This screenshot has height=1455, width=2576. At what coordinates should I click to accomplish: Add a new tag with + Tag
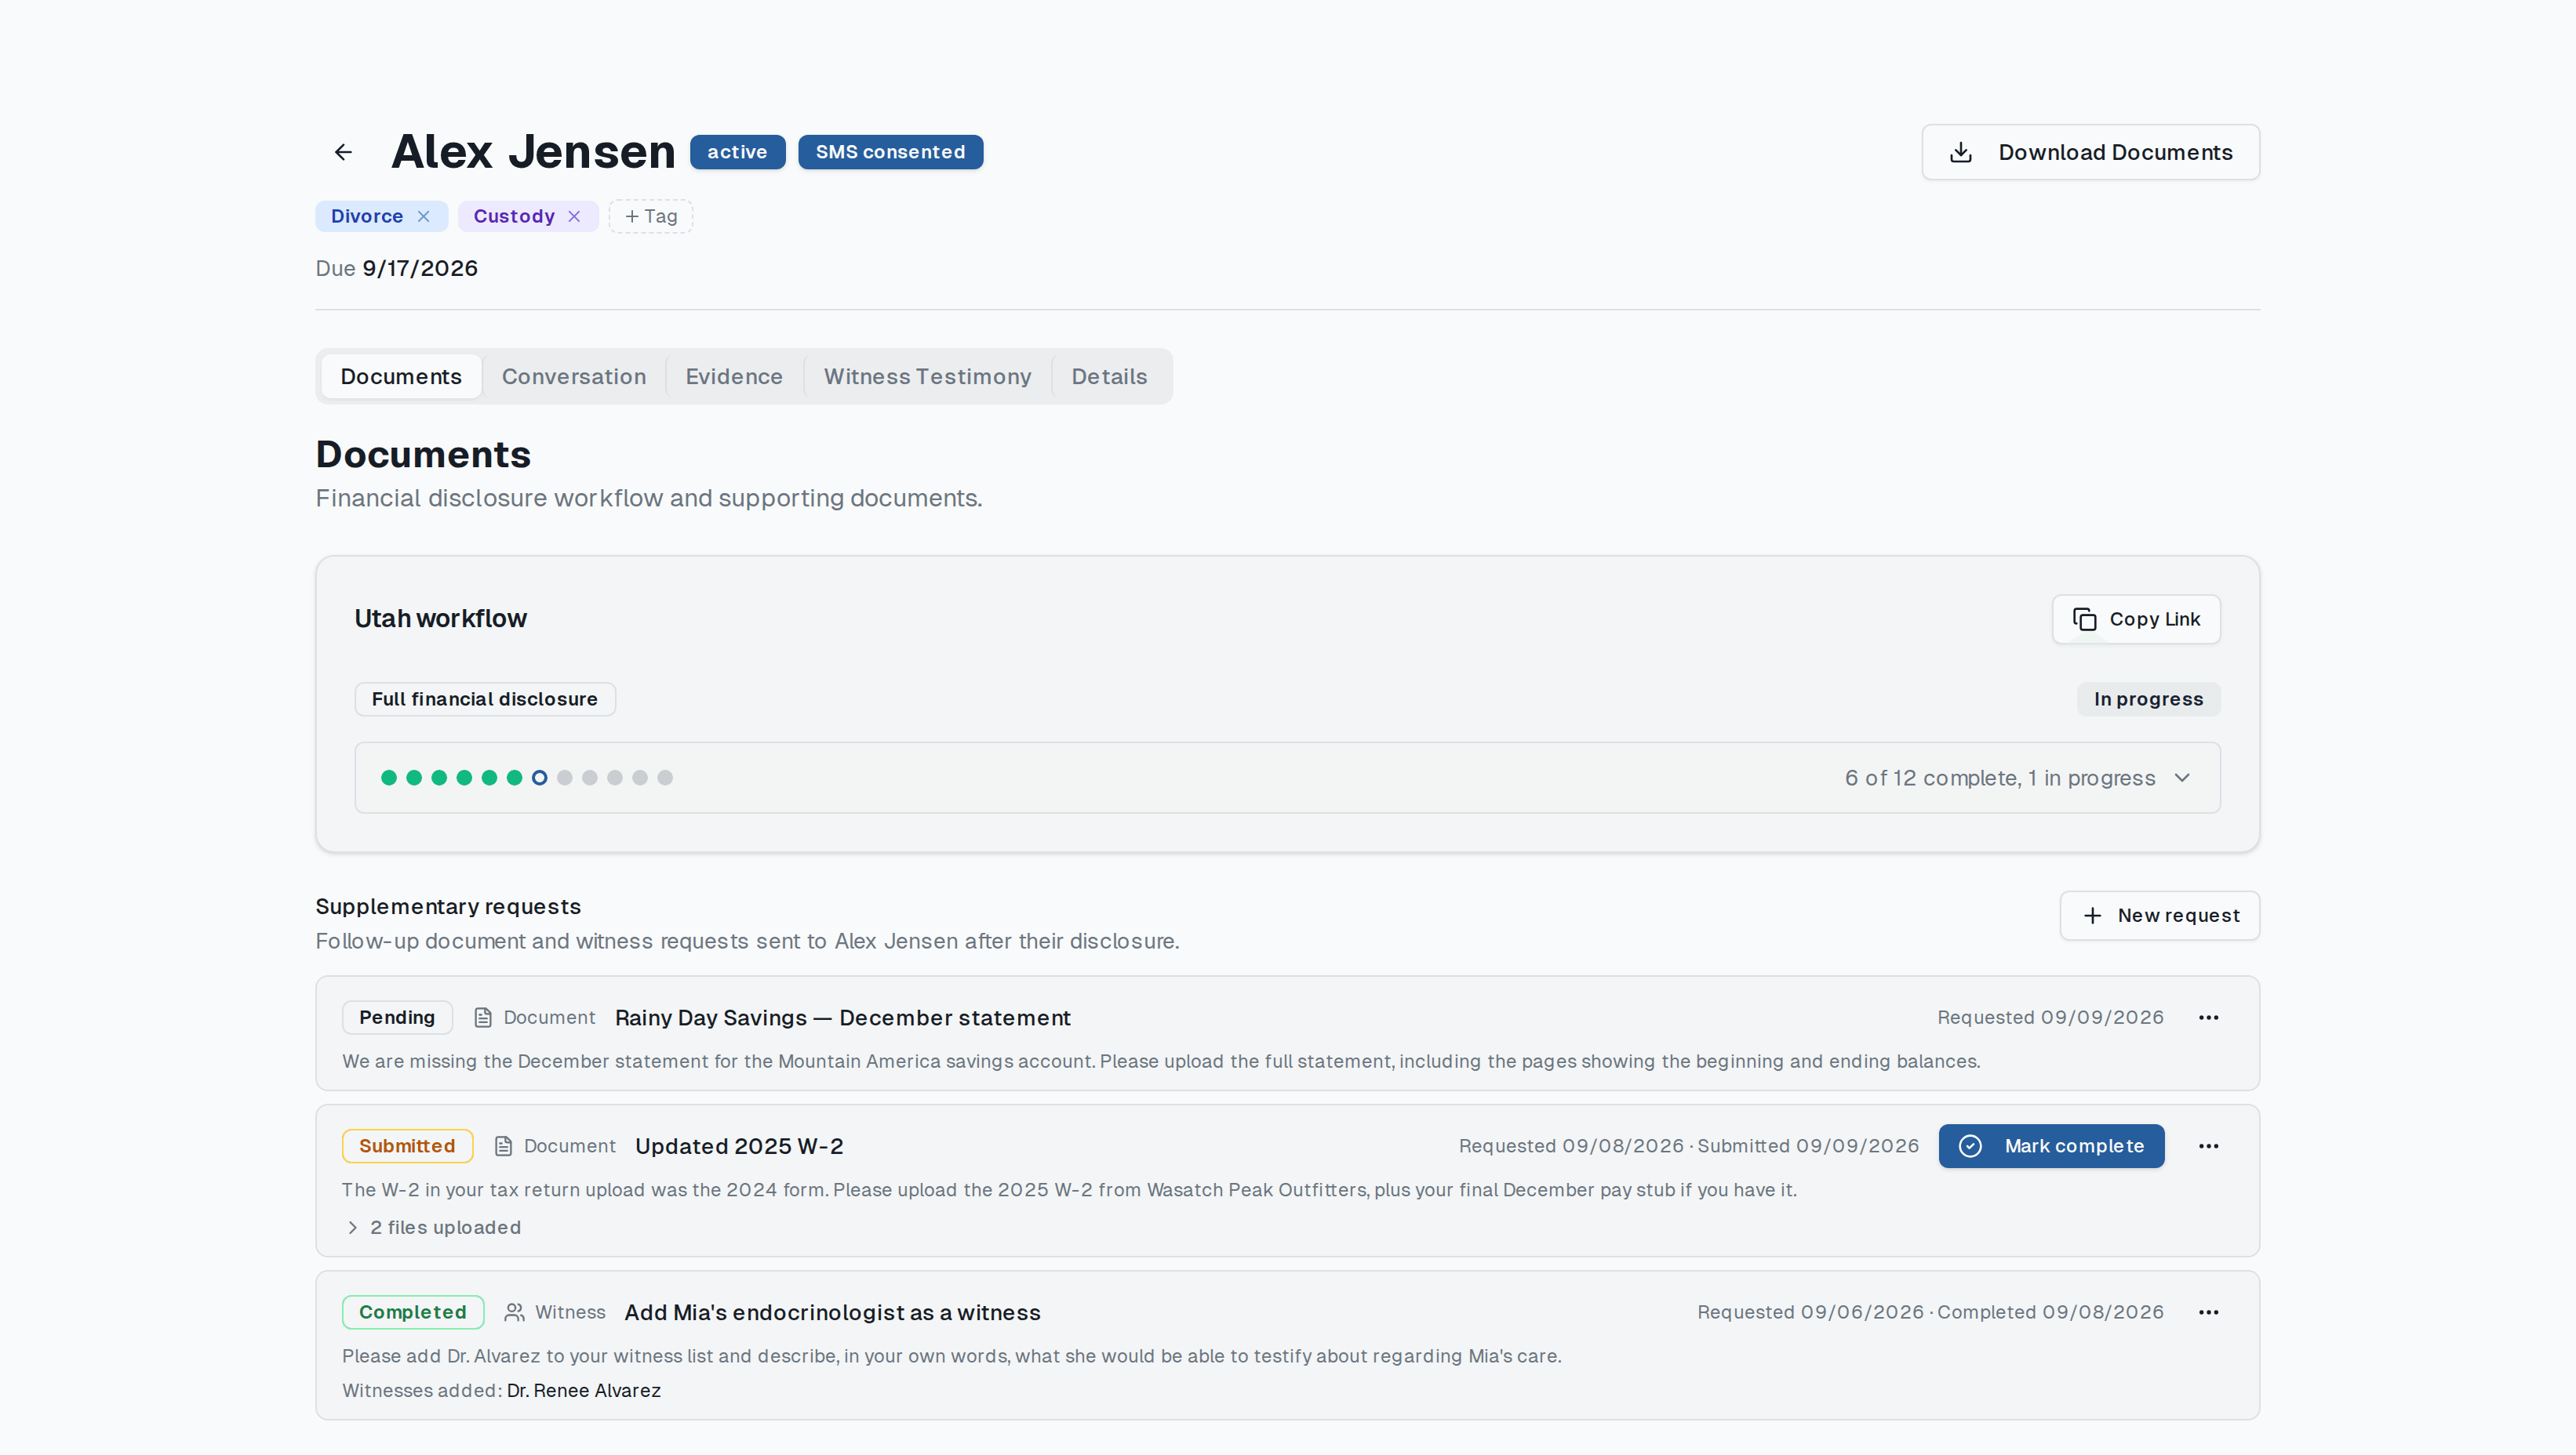(651, 216)
